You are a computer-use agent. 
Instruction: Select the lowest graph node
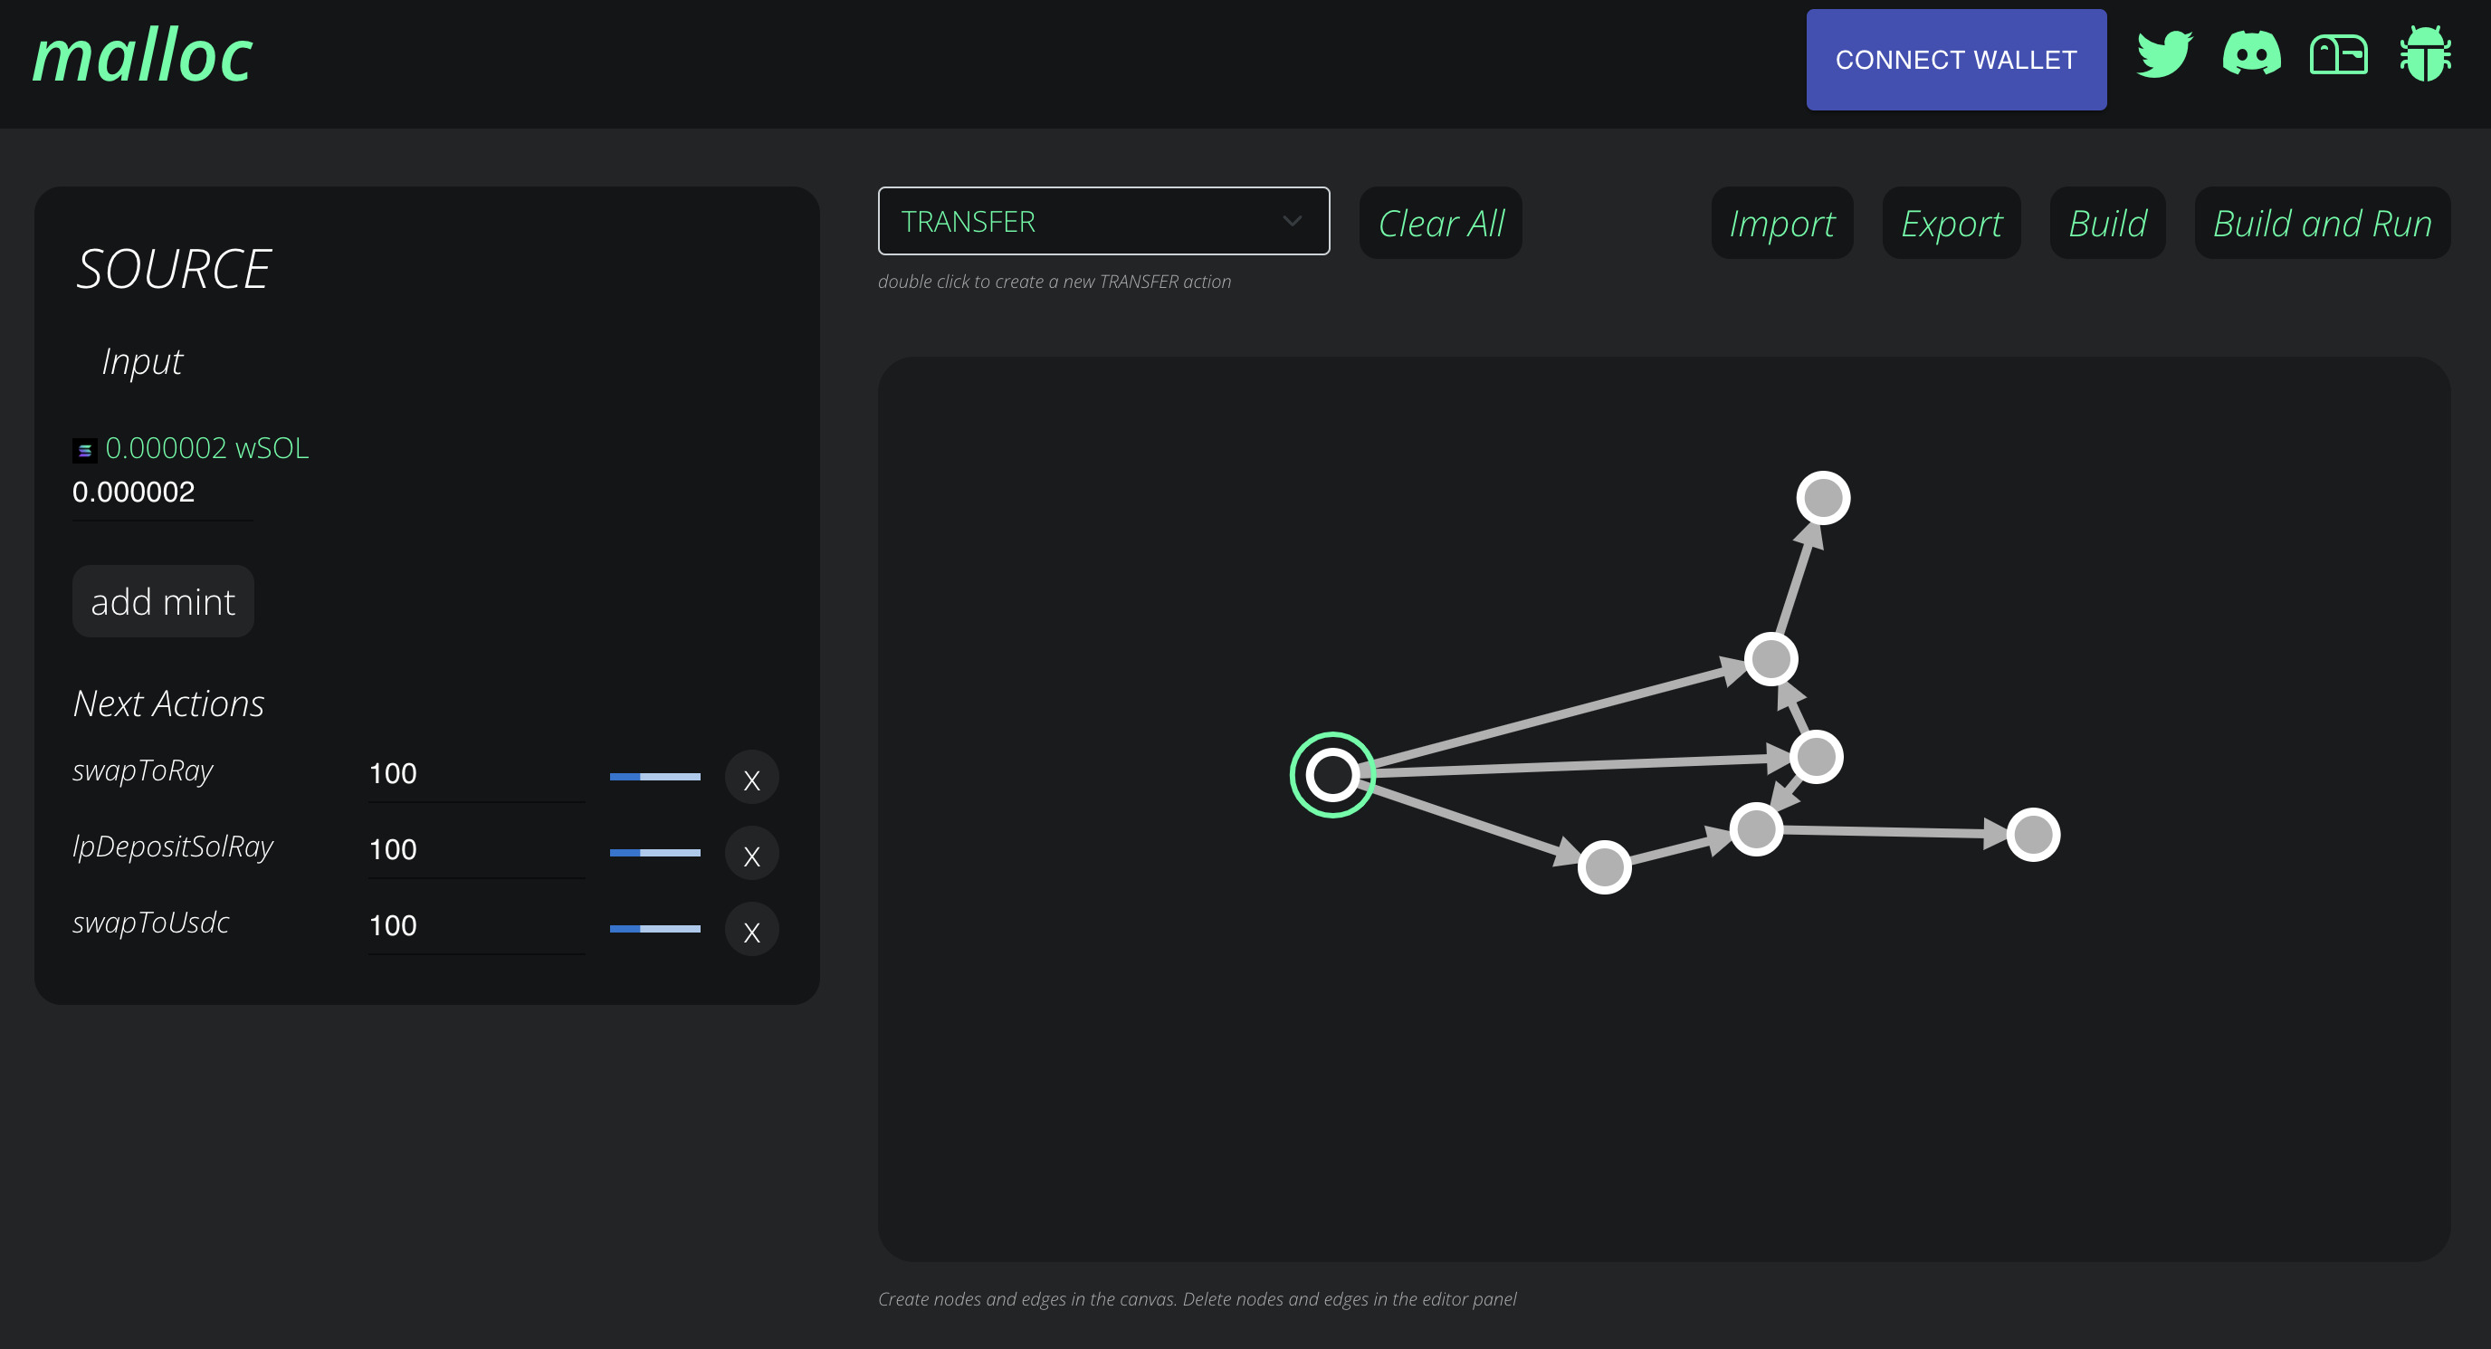(x=1605, y=867)
